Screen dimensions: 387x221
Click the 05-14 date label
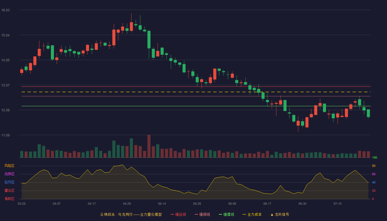pyautogui.click(x=162, y=204)
